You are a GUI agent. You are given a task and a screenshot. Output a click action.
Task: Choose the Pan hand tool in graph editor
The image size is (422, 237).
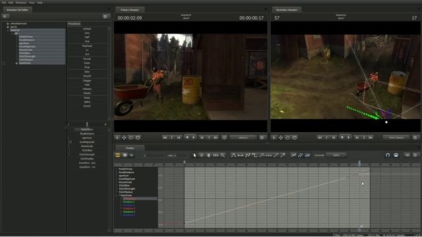coord(208,155)
